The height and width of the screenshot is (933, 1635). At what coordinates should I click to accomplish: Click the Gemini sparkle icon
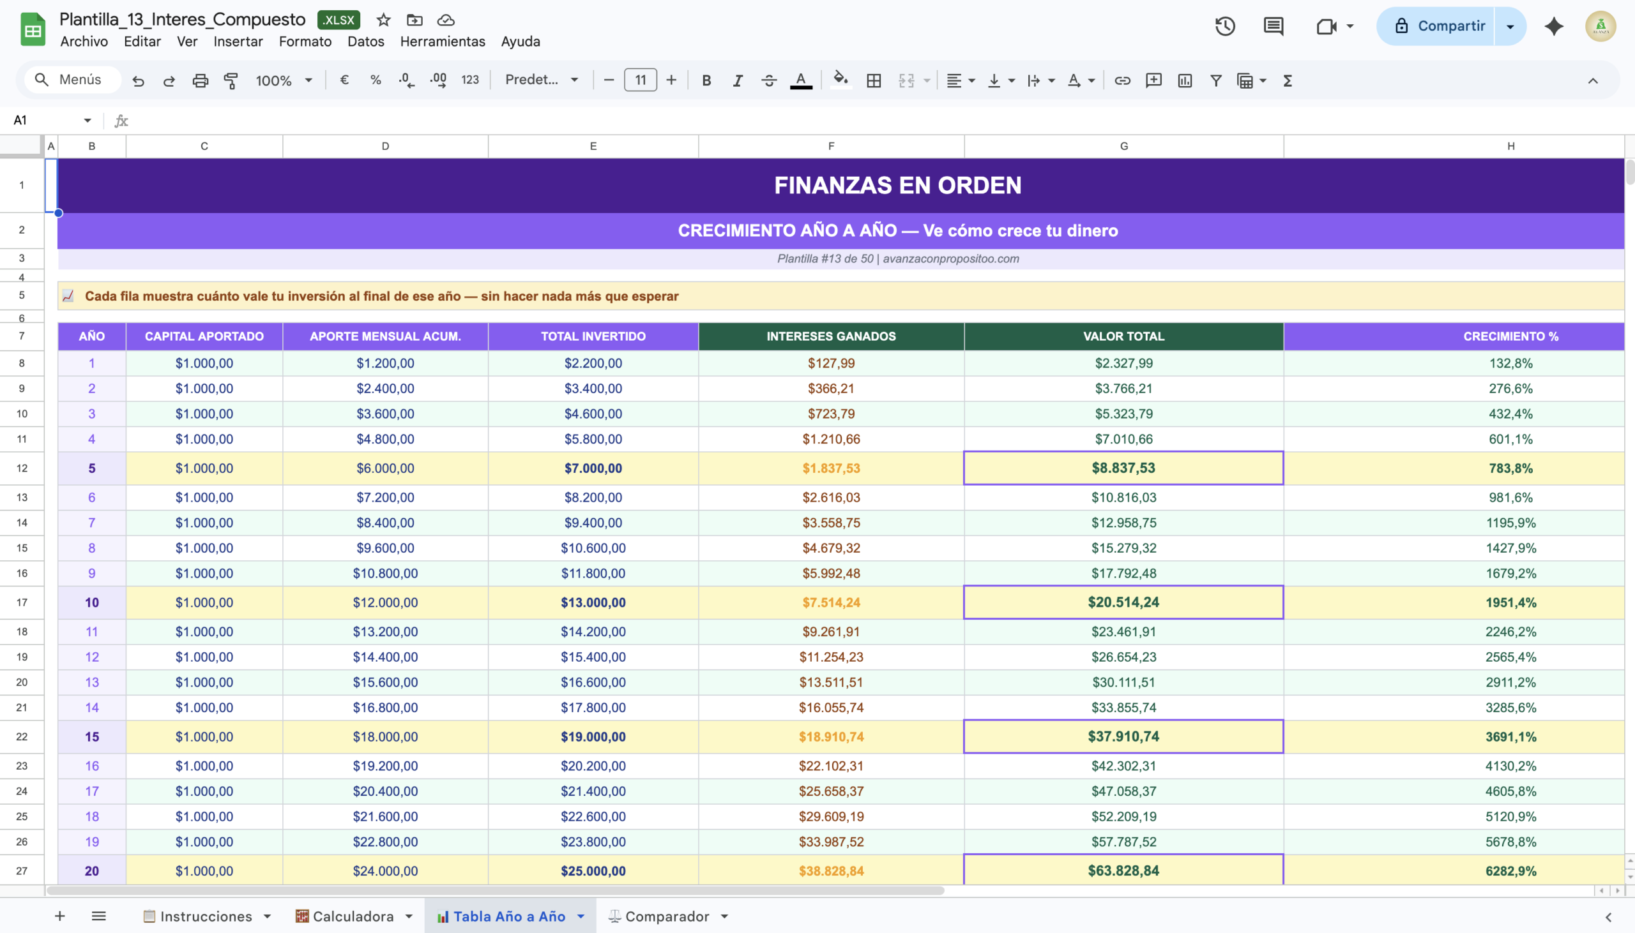click(1554, 26)
